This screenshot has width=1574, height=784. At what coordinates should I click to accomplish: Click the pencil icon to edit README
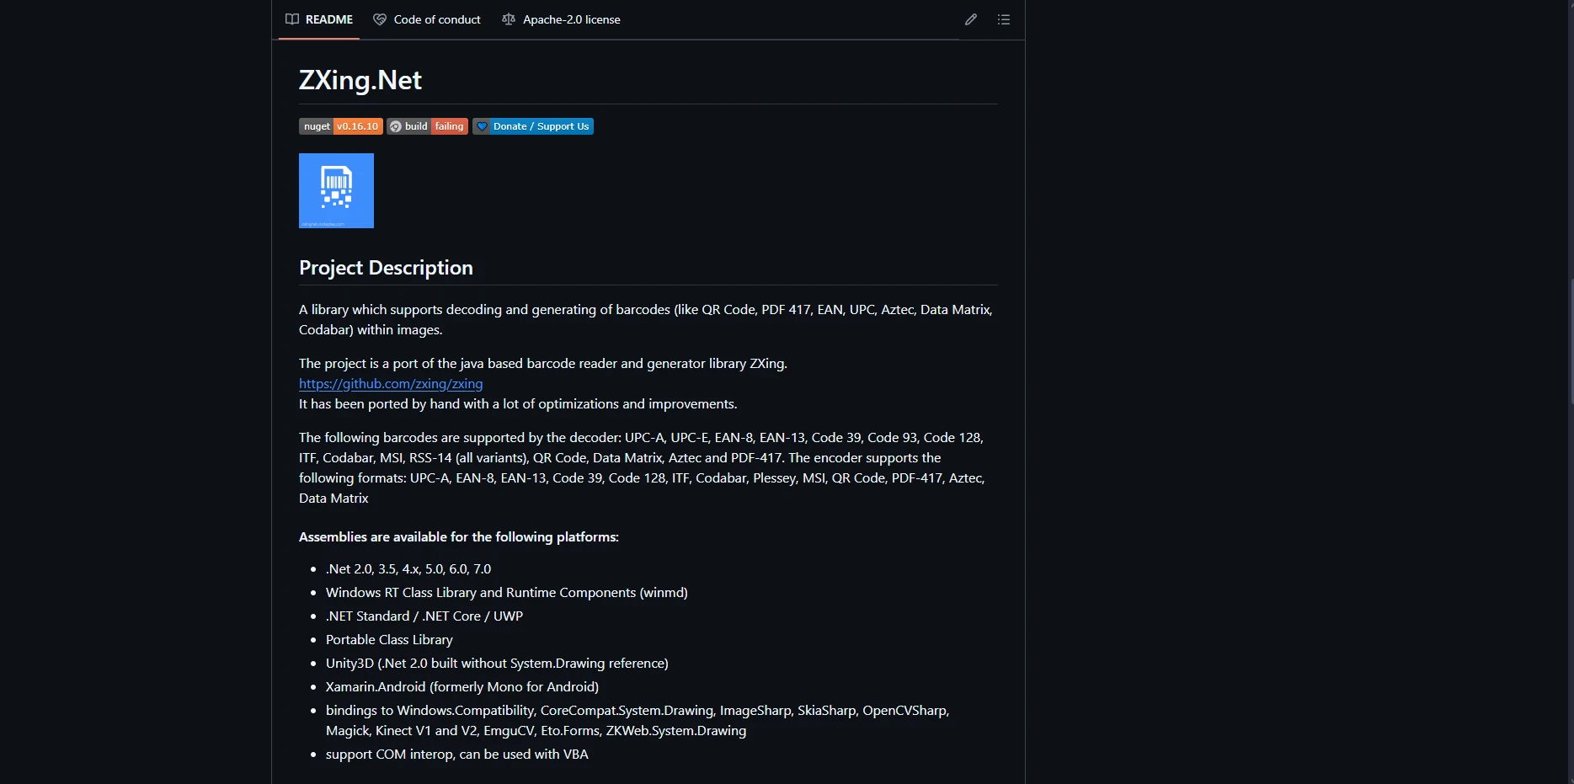971,19
